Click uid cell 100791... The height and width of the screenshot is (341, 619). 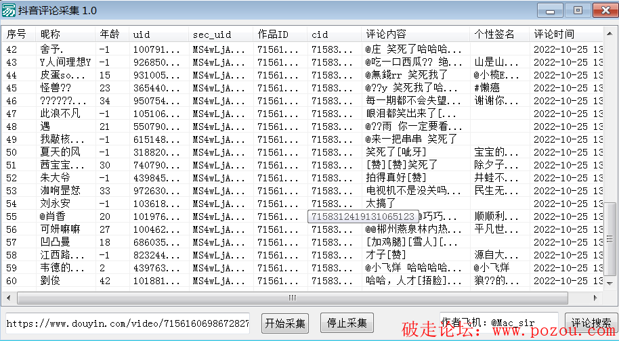(156, 49)
